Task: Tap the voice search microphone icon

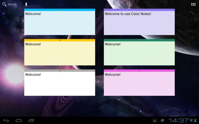Action: click(26, 4)
